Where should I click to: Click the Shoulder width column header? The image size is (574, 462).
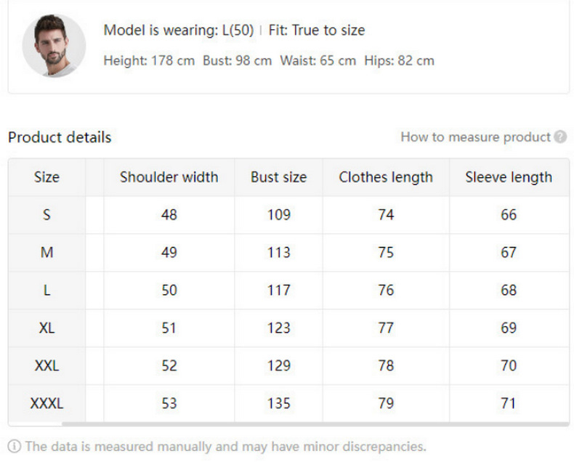pos(169,177)
